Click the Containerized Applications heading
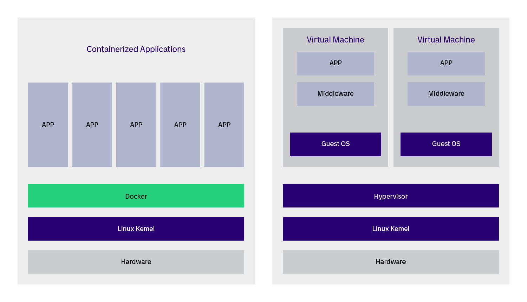 click(x=136, y=49)
